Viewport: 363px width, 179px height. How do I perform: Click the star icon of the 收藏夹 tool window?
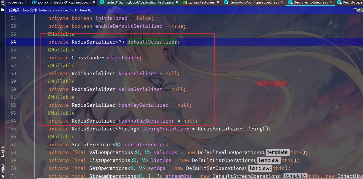tap(3, 176)
